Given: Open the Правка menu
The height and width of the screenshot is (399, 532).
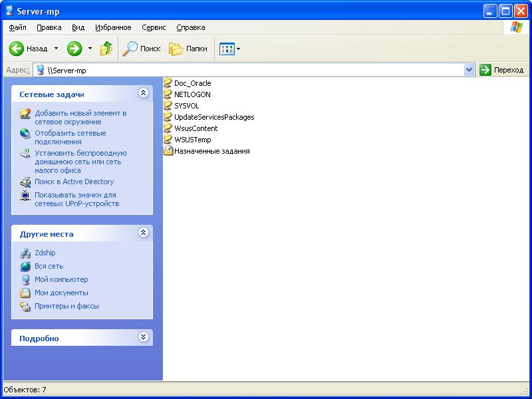Looking at the screenshot, I should coord(49,27).
